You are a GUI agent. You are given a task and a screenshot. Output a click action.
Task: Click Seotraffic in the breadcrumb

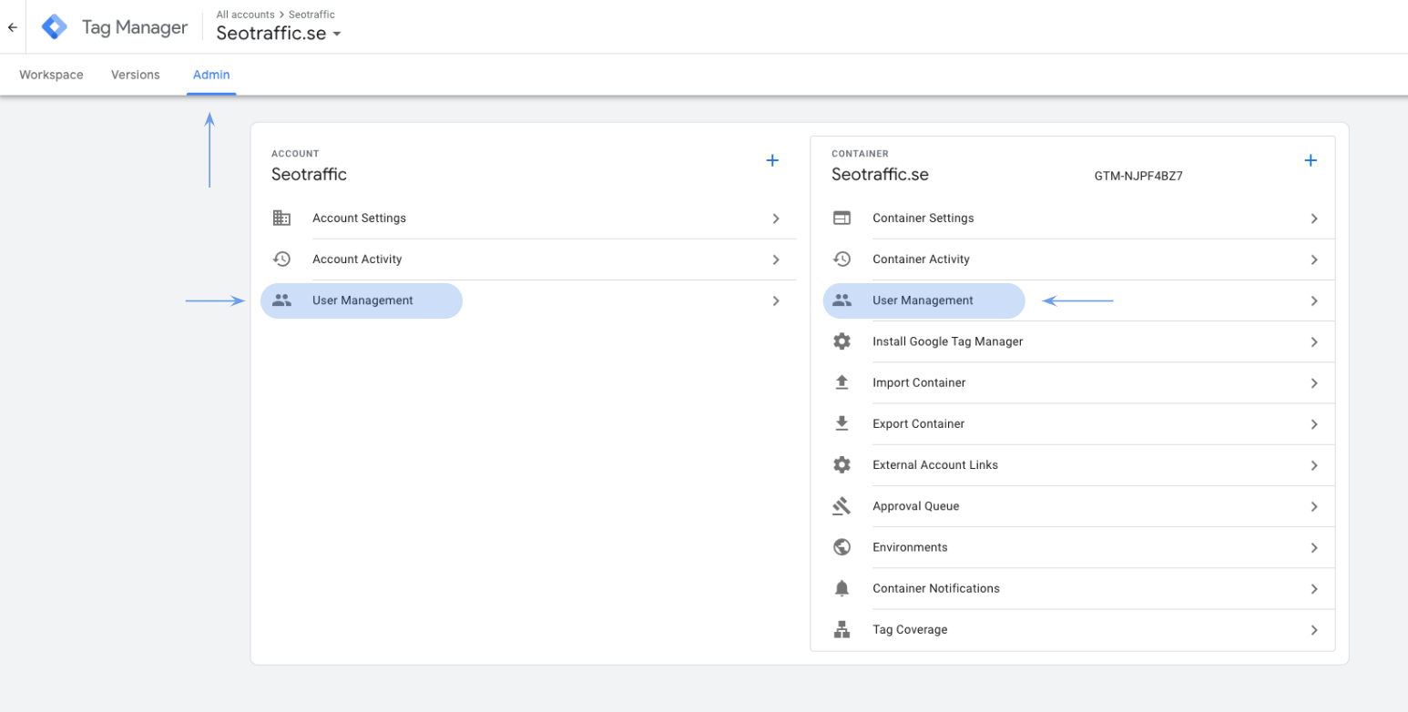pyautogui.click(x=311, y=15)
